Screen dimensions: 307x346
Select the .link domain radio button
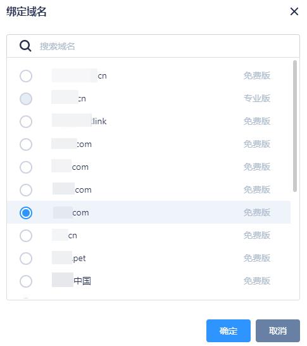click(26, 122)
